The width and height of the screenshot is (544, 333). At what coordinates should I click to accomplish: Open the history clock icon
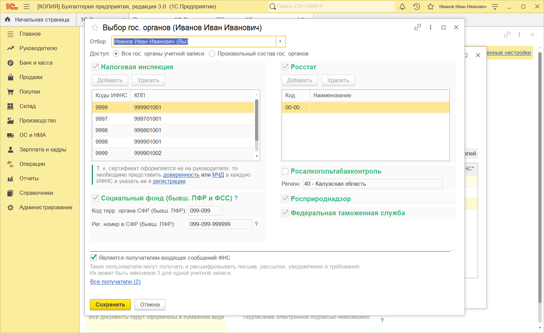(416, 6)
